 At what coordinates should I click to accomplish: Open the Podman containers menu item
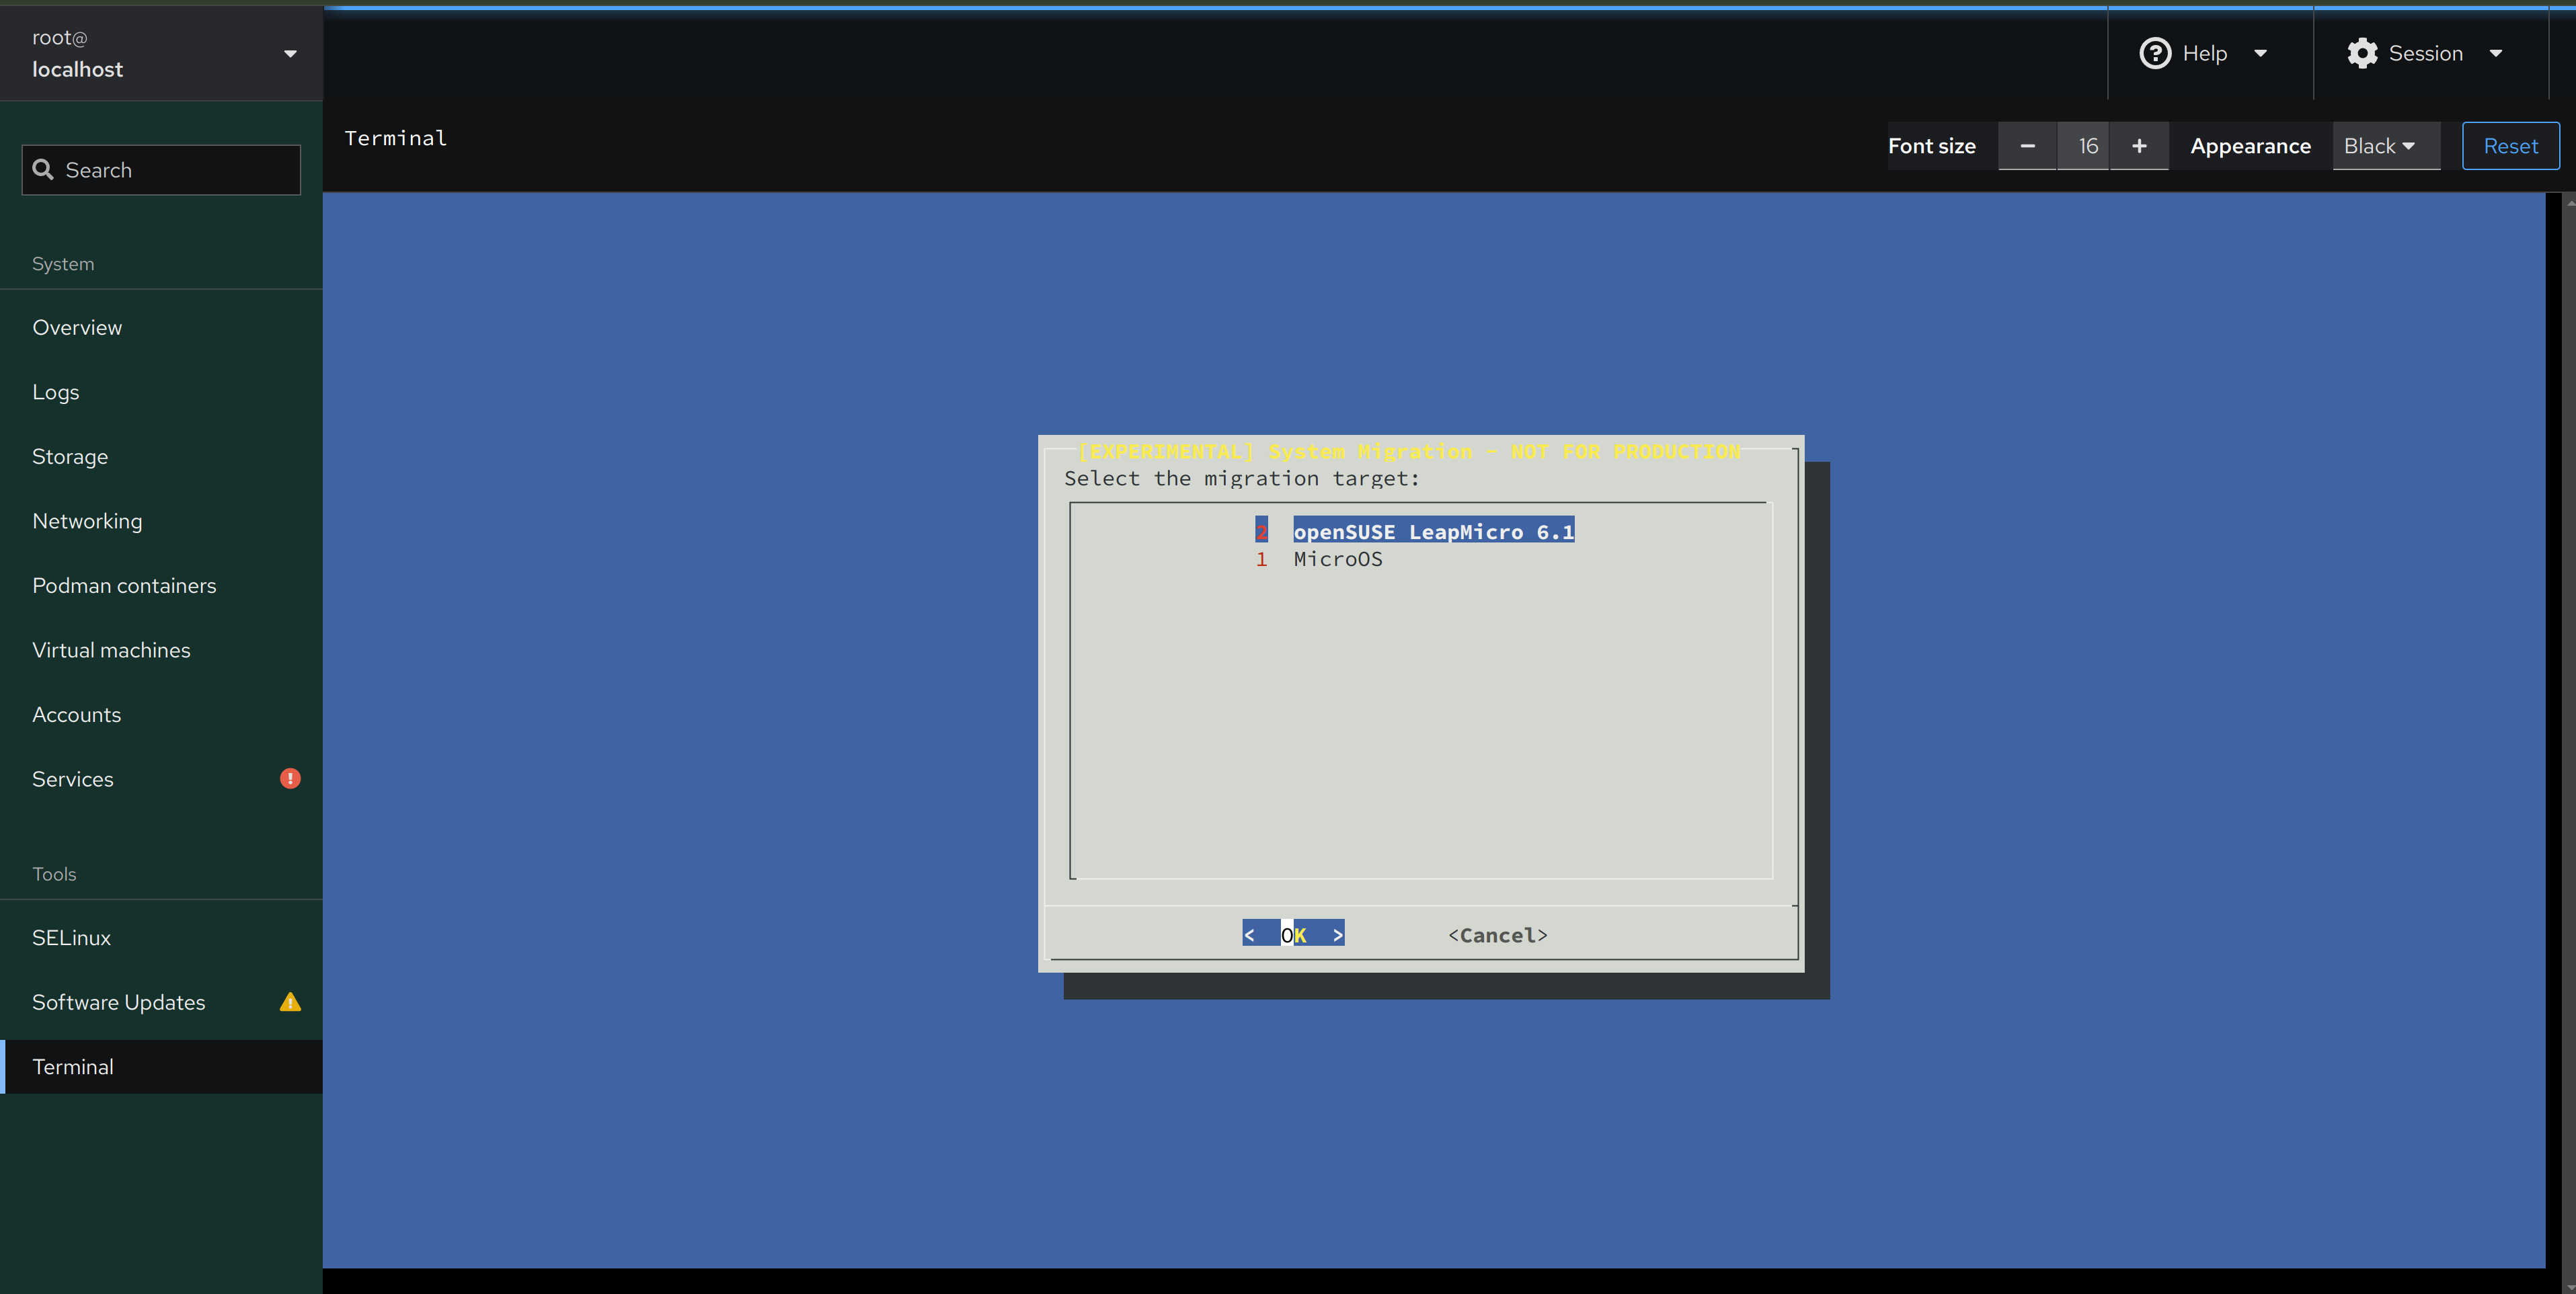pos(124,584)
